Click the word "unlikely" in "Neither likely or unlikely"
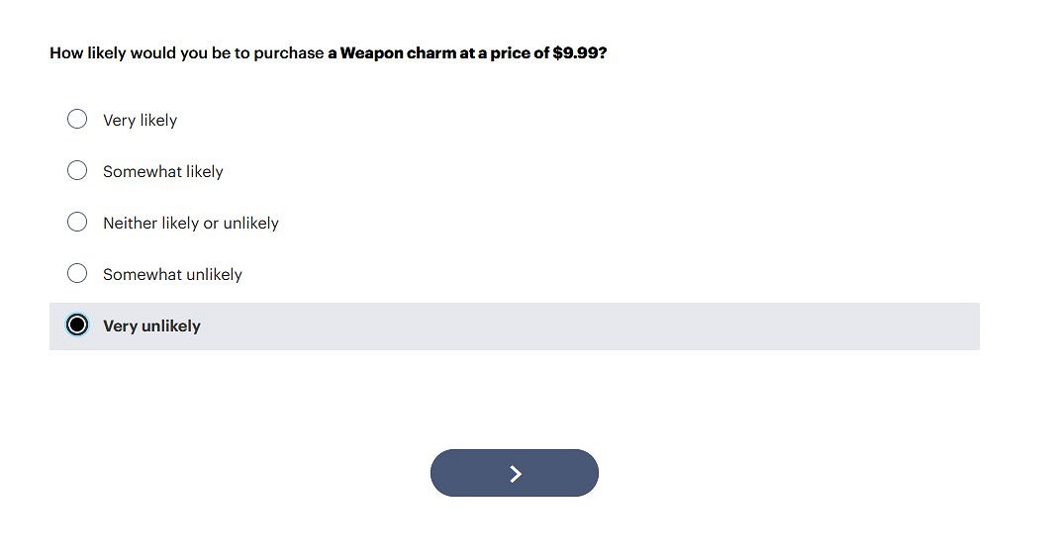The image size is (1054, 558). [250, 224]
